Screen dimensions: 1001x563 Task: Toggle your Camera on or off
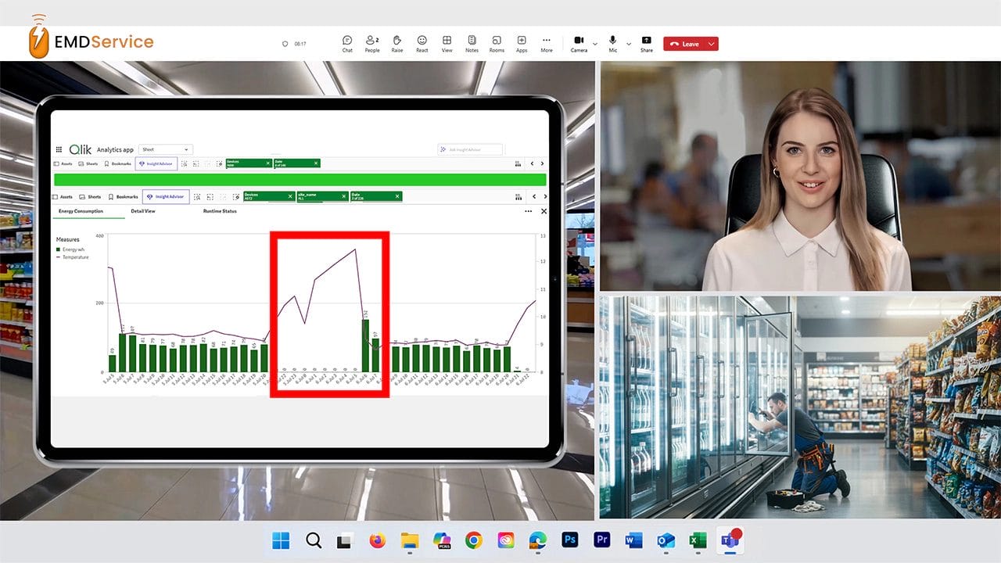(579, 43)
